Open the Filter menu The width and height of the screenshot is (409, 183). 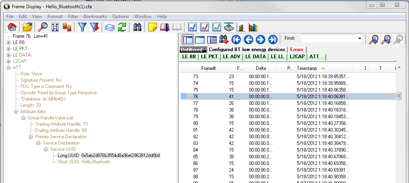pyautogui.click(x=73, y=16)
